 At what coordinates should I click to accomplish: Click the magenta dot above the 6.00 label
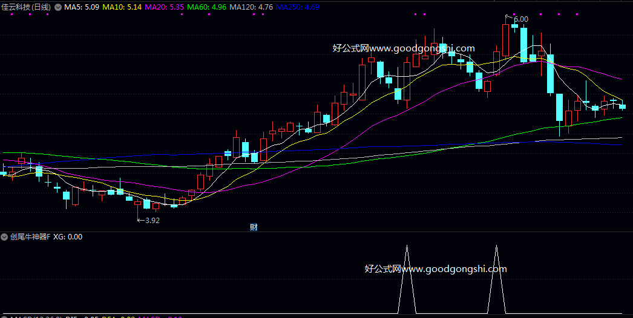coord(514,14)
